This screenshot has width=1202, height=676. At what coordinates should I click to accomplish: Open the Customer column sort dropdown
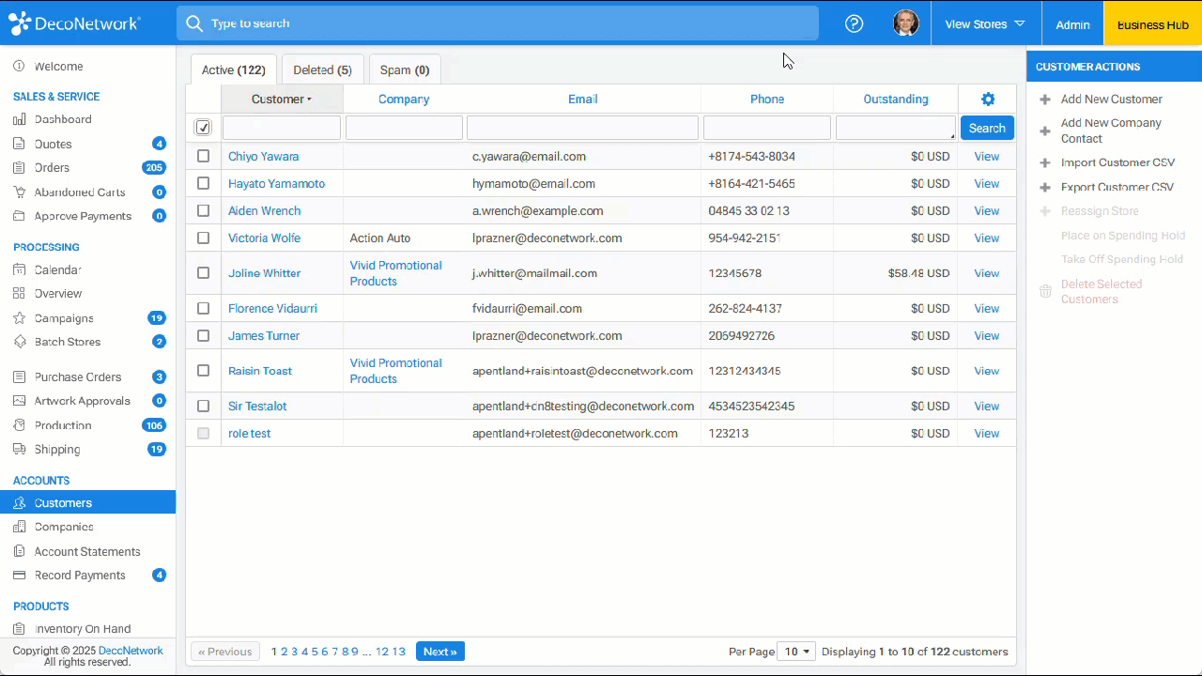pyautogui.click(x=282, y=100)
